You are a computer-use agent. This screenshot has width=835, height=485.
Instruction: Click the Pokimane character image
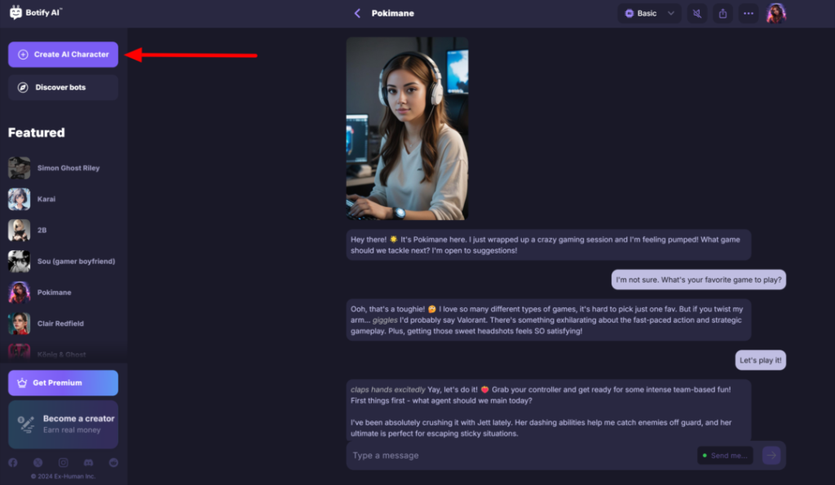tap(408, 128)
